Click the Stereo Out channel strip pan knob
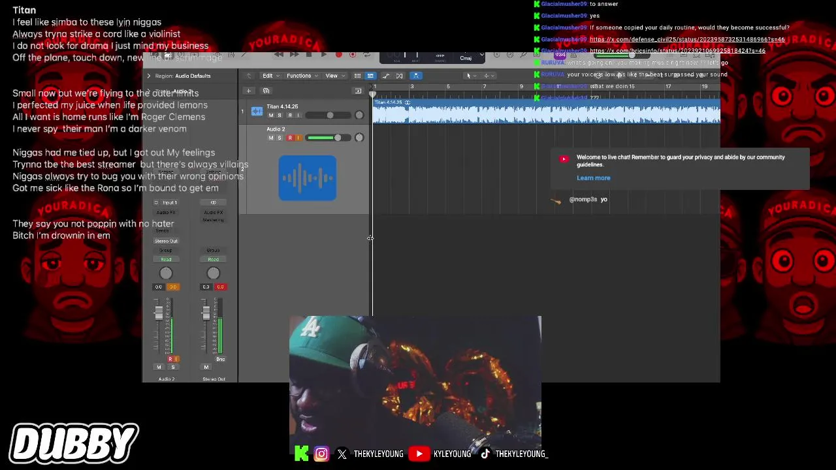836x470 pixels. (x=213, y=274)
